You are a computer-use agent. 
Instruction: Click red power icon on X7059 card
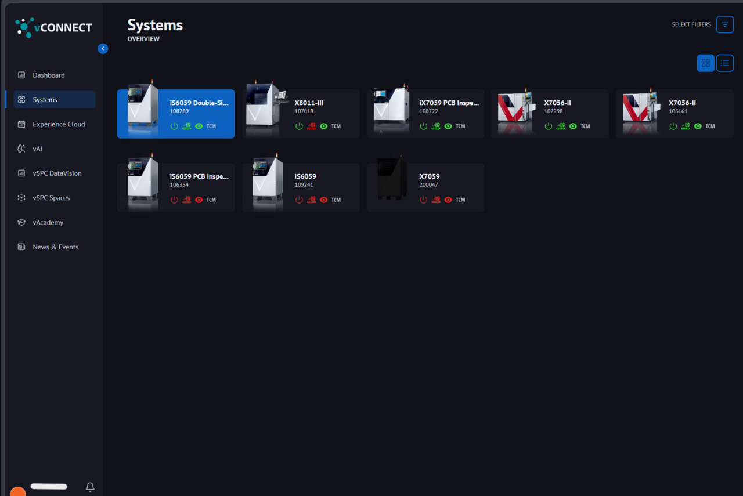point(424,200)
